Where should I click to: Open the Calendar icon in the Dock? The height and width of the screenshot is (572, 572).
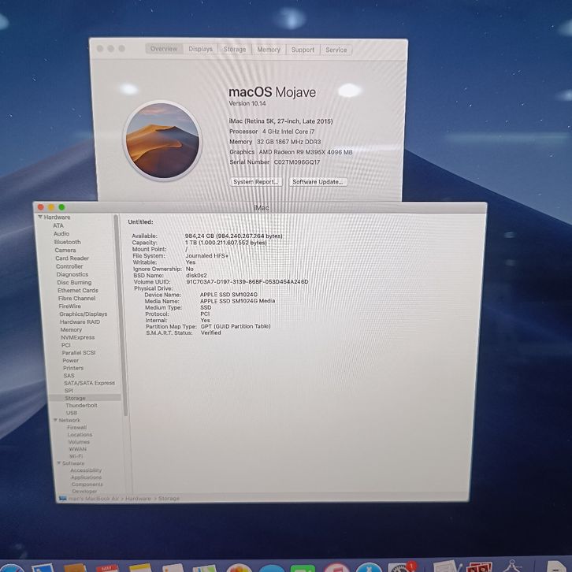(x=106, y=567)
